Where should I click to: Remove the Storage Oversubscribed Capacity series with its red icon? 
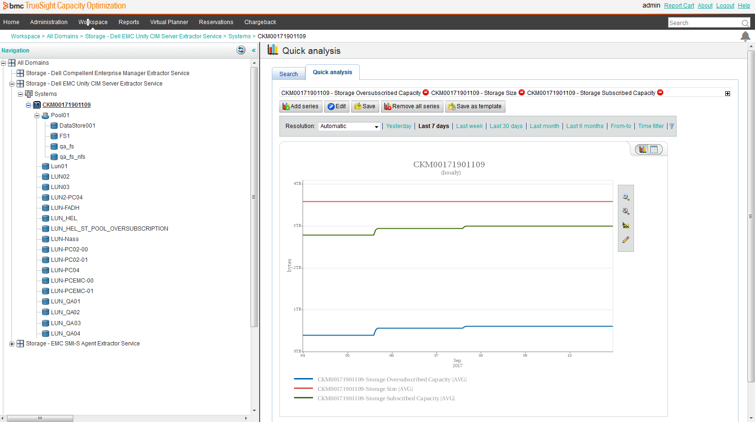click(425, 93)
